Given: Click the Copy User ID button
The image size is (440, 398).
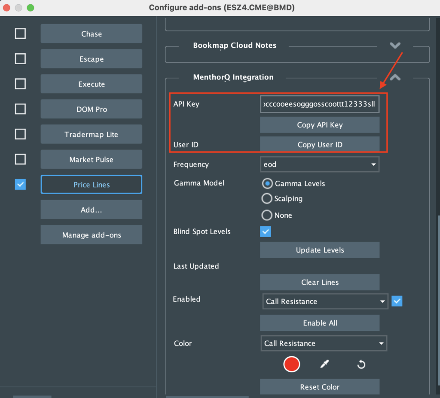Looking at the screenshot, I should (x=320, y=145).
